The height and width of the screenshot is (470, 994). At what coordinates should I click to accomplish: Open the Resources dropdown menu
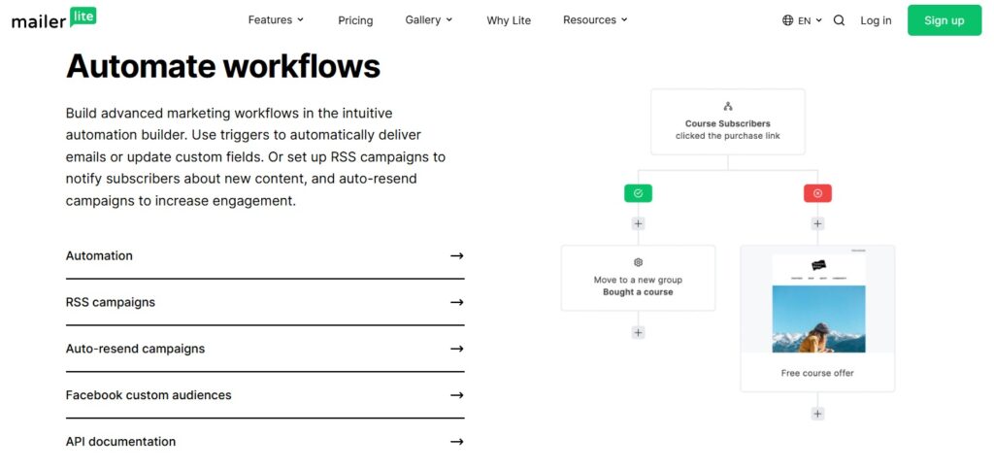(x=595, y=20)
